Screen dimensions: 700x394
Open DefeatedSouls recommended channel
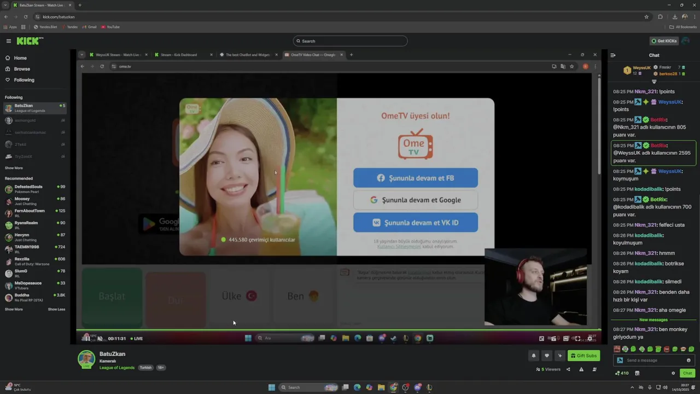(x=35, y=189)
